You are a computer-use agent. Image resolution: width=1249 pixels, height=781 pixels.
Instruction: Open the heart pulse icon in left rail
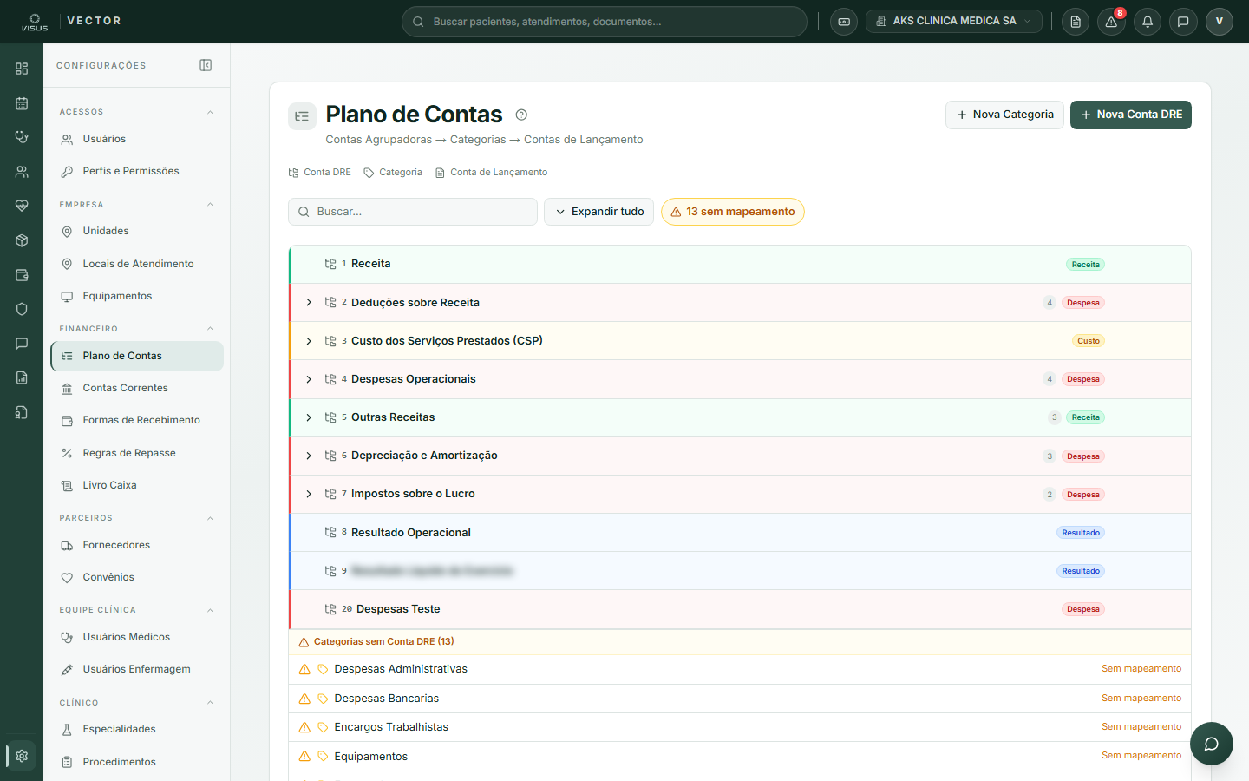click(x=22, y=206)
